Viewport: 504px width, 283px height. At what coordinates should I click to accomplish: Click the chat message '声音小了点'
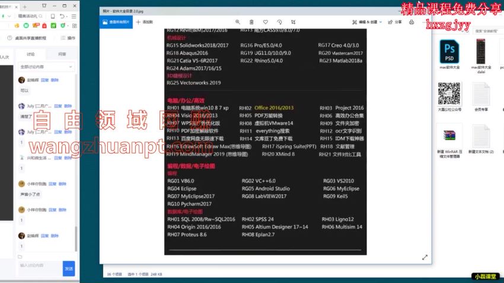pos(30,194)
